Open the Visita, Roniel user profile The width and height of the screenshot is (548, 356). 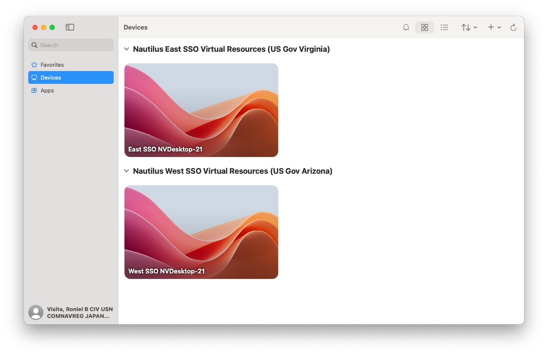pos(71,312)
